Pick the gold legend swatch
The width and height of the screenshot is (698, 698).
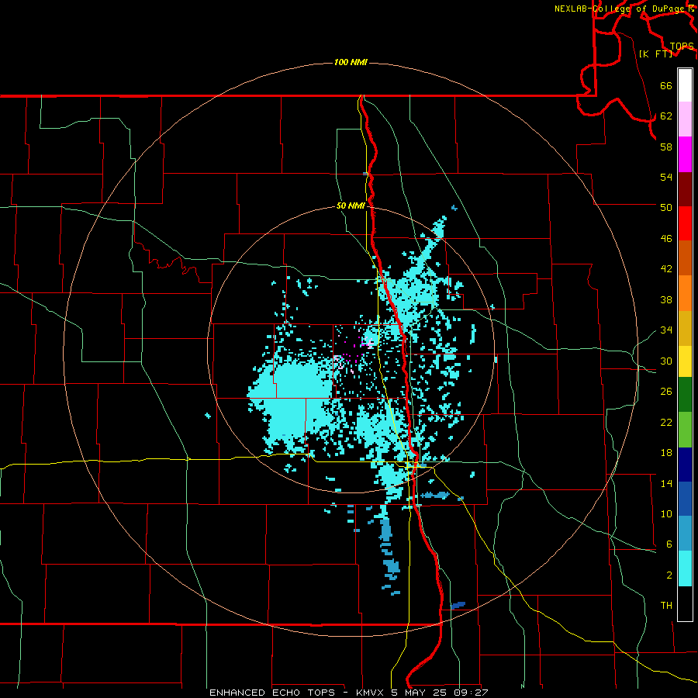pyautogui.click(x=685, y=328)
